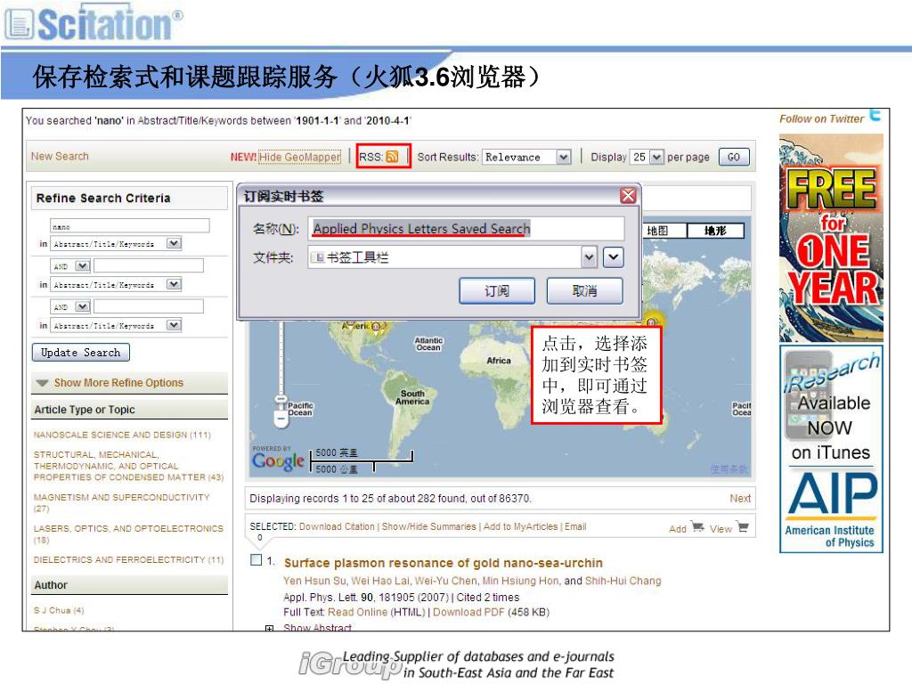This screenshot has width=912, height=684.
Task: Click the Google logo on map
Action: (x=278, y=461)
